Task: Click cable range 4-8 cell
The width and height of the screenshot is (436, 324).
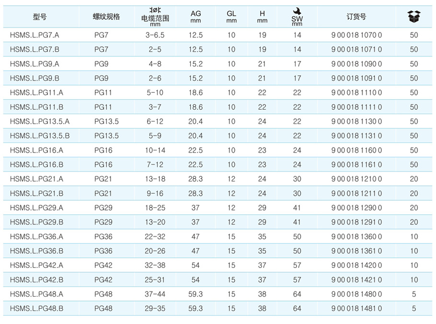Action: (155, 64)
